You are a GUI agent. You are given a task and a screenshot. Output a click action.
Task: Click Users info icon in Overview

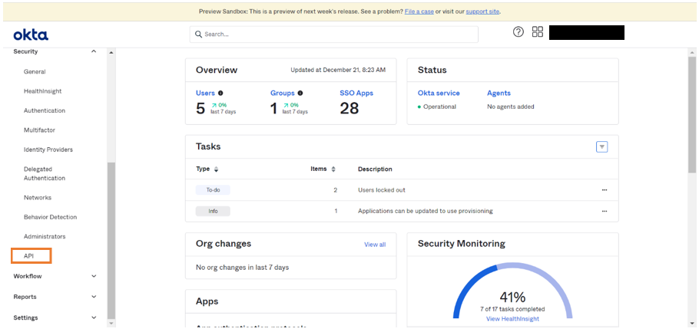[x=220, y=94]
